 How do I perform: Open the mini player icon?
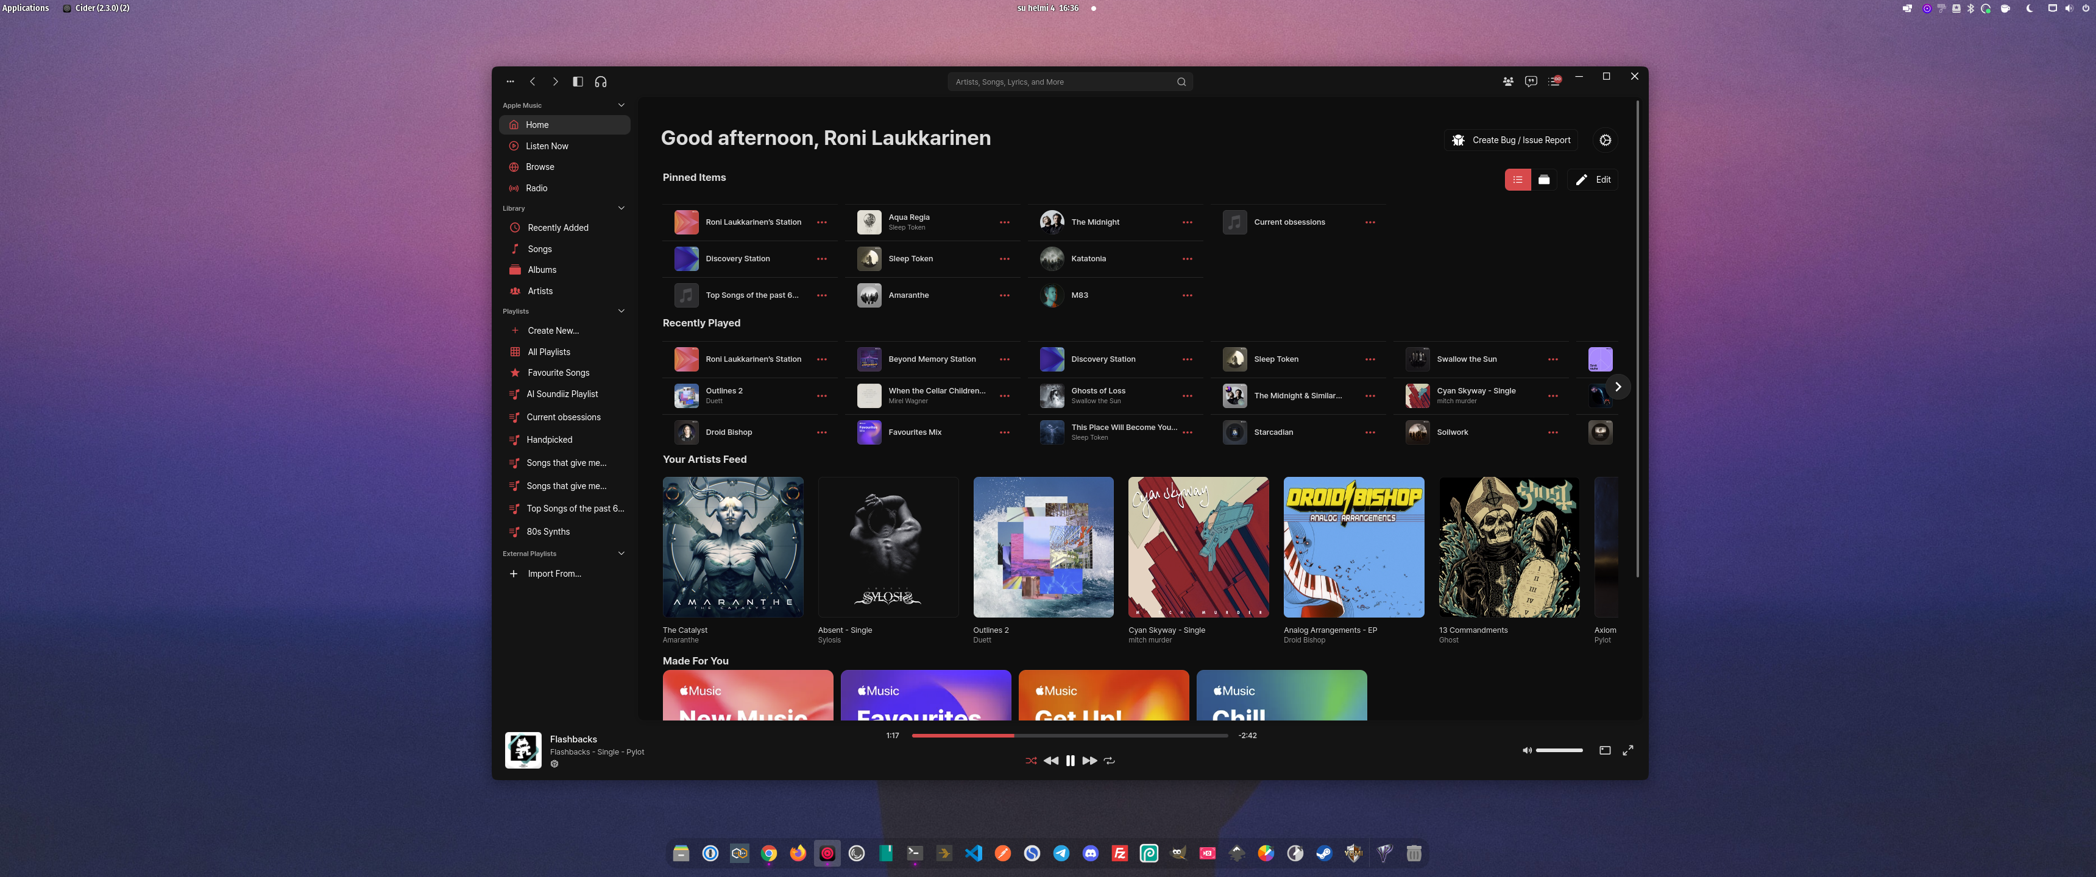(1604, 750)
